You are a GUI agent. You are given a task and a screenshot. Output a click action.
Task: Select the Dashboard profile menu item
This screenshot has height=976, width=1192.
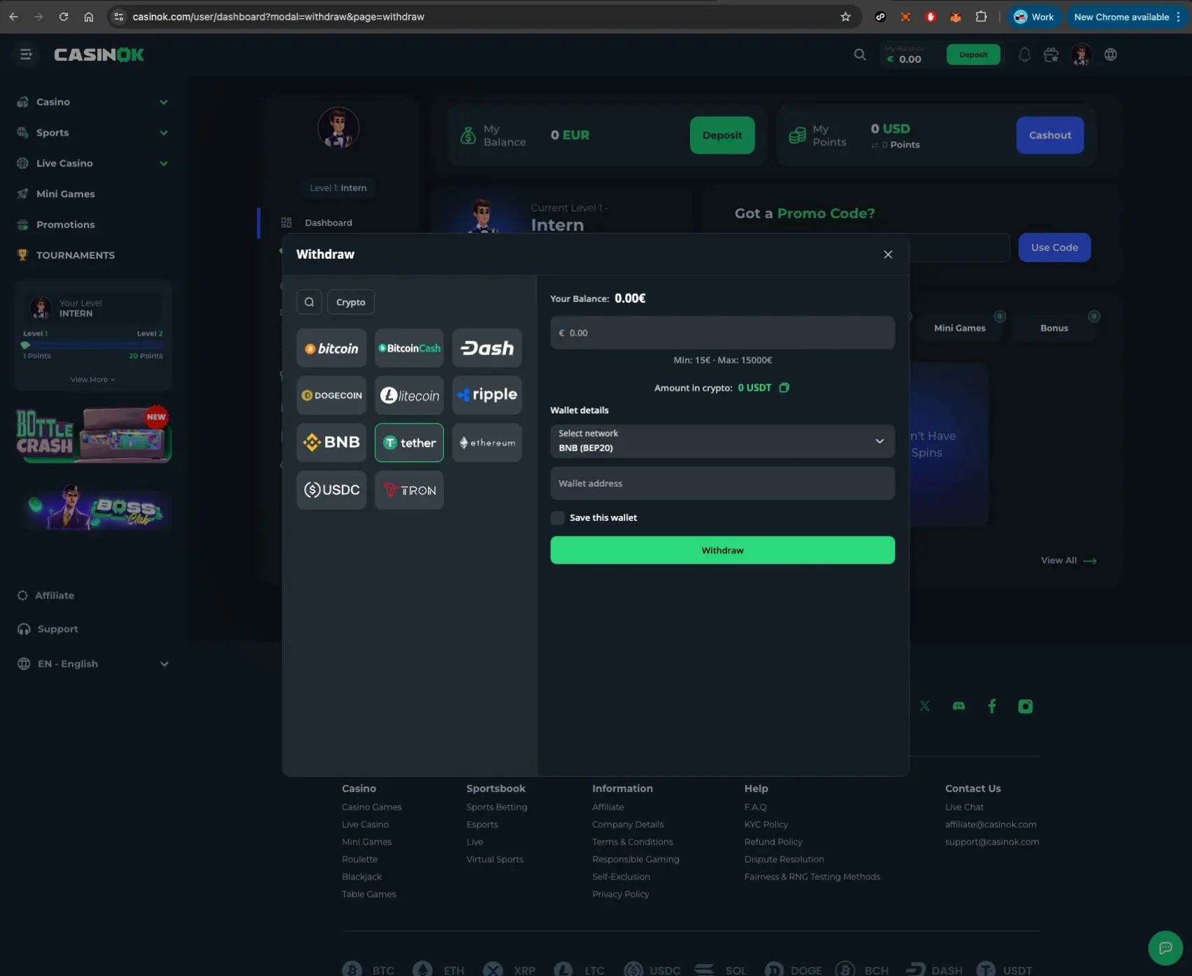pyautogui.click(x=328, y=223)
